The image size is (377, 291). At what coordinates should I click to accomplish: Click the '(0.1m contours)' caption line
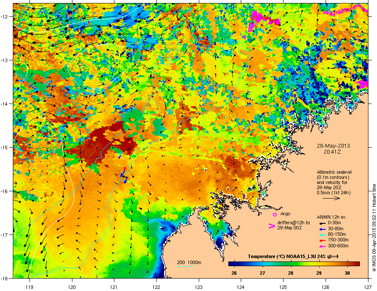point(333,178)
